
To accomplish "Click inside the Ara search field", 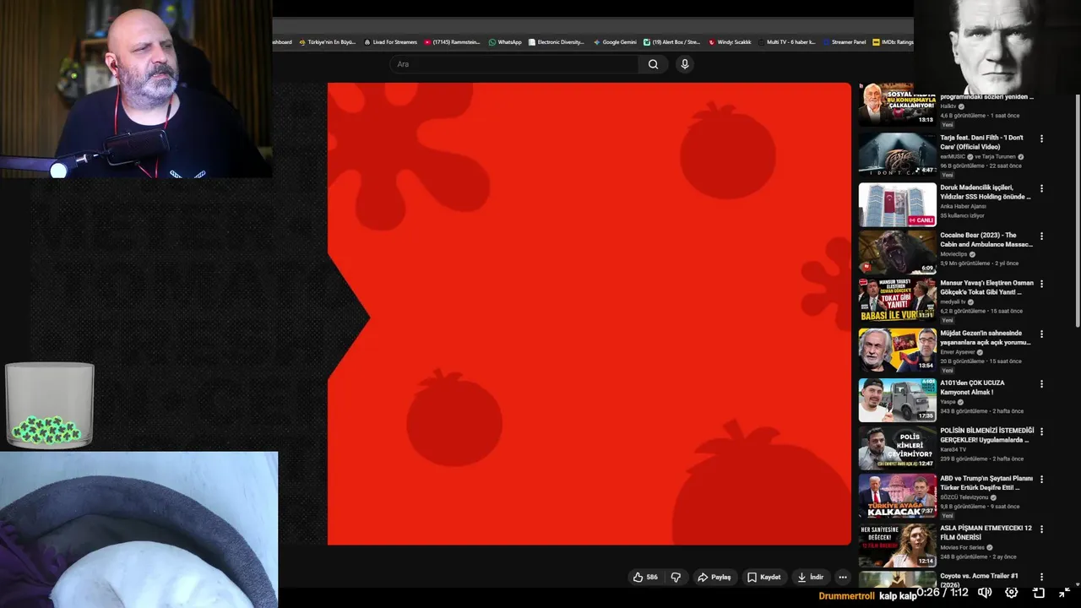I will coord(515,64).
